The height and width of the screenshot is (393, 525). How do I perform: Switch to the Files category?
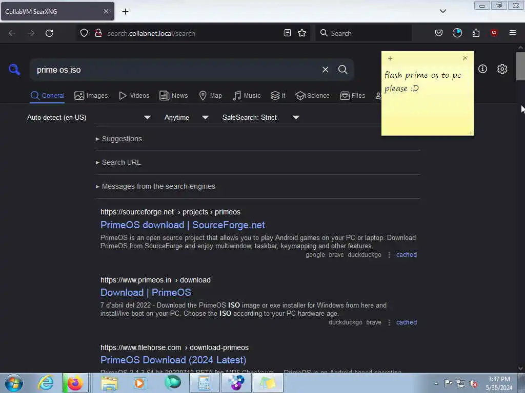[x=352, y=96]
